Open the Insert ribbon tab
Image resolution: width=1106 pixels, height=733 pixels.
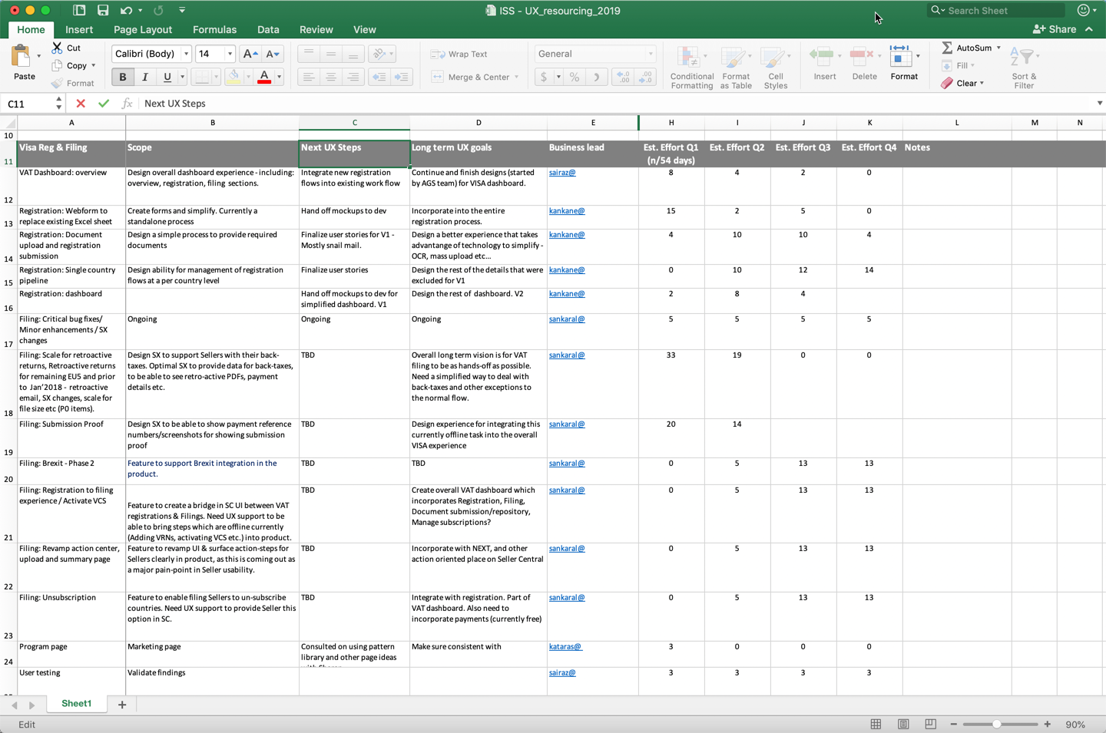tap(79, 30)
